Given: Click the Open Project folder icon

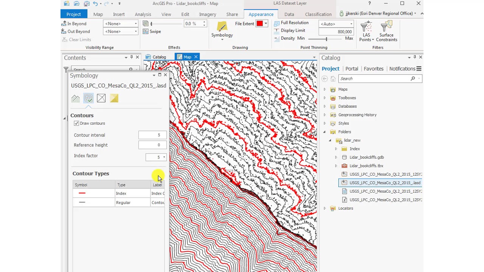Looking at the screenshot, I should tap(77, 3).
